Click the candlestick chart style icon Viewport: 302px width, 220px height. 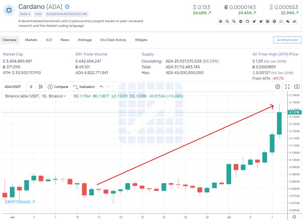41,87
